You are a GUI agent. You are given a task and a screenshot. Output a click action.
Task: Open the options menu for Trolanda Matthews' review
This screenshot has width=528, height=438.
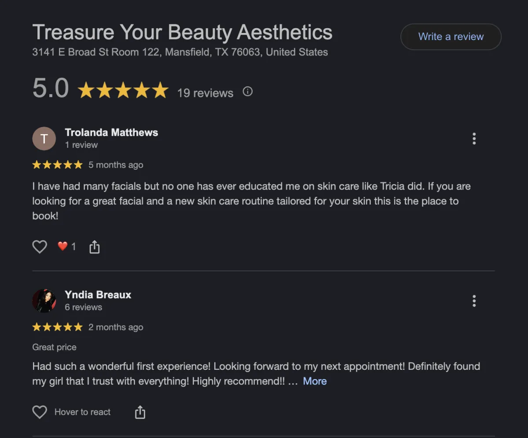tap(474, 139)
